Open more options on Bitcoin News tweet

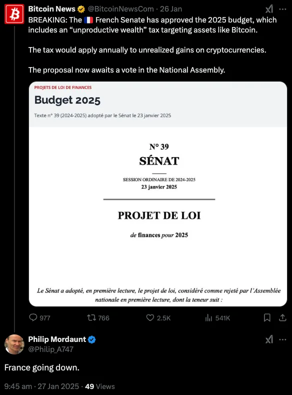point(282,9)
